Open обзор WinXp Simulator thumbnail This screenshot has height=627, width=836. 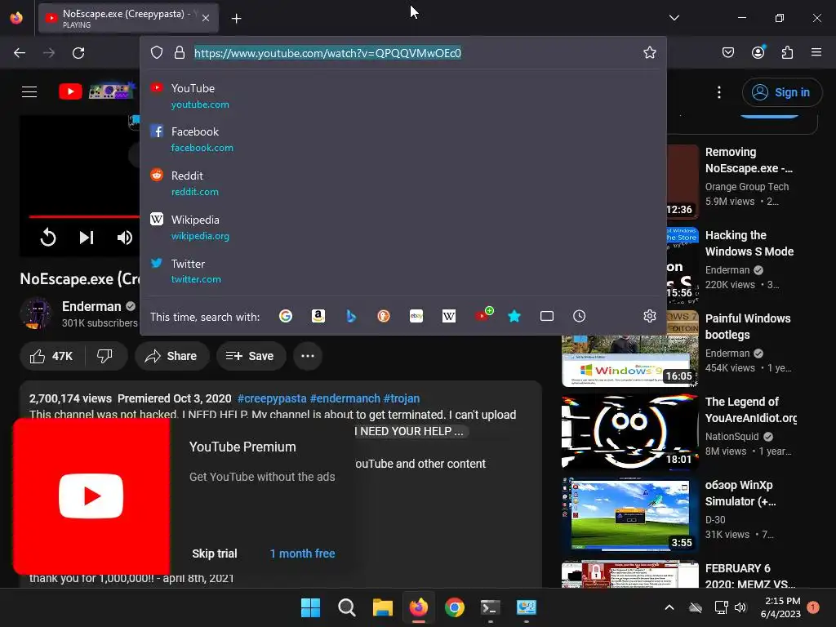pyautogui.click(x=629, y=516)
